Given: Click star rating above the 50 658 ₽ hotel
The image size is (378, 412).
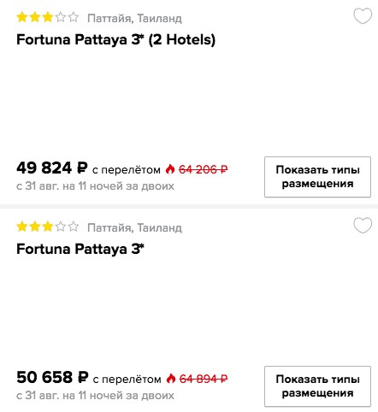Looking at the screenshot, I should click(48, 227).
